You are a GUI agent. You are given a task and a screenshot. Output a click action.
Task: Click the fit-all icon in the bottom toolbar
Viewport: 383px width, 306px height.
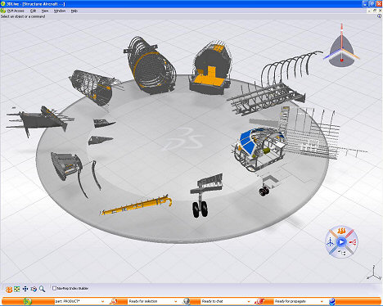coord(17,289)
